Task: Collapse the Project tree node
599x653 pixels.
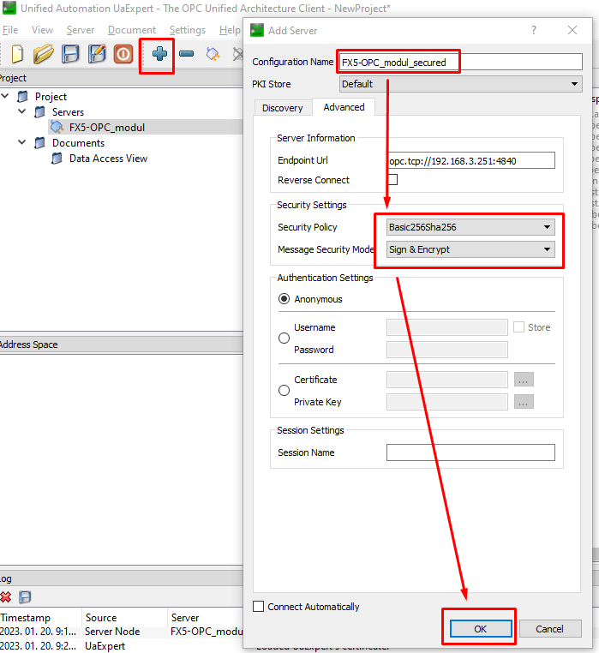Action: (x=5, y=96)
